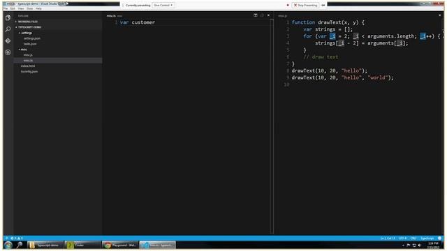Open the Git view in the activity bar
447x251 pixels.
tap(8, 40)
